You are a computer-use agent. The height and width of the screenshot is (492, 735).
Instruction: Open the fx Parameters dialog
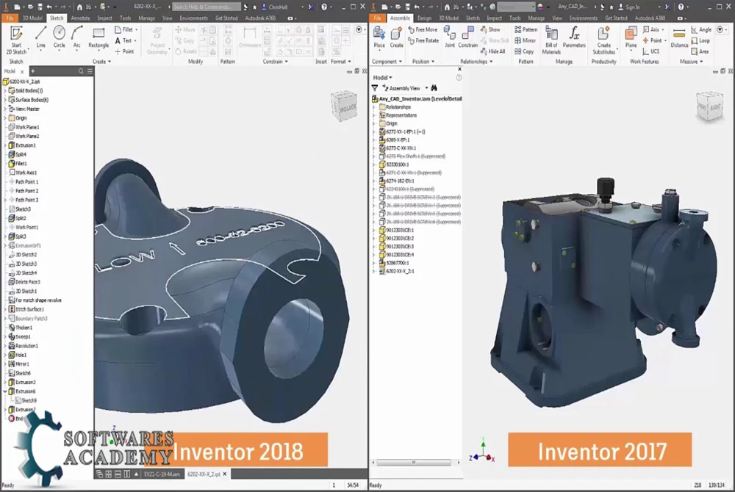click(x=574, y=37)
